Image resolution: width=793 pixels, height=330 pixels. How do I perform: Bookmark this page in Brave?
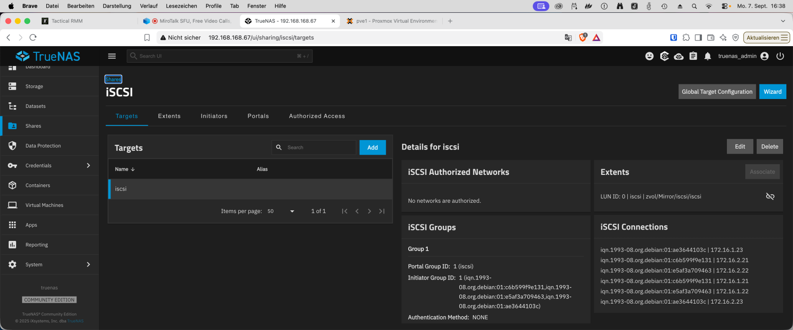pyautogui.click(x=147, y=37)
